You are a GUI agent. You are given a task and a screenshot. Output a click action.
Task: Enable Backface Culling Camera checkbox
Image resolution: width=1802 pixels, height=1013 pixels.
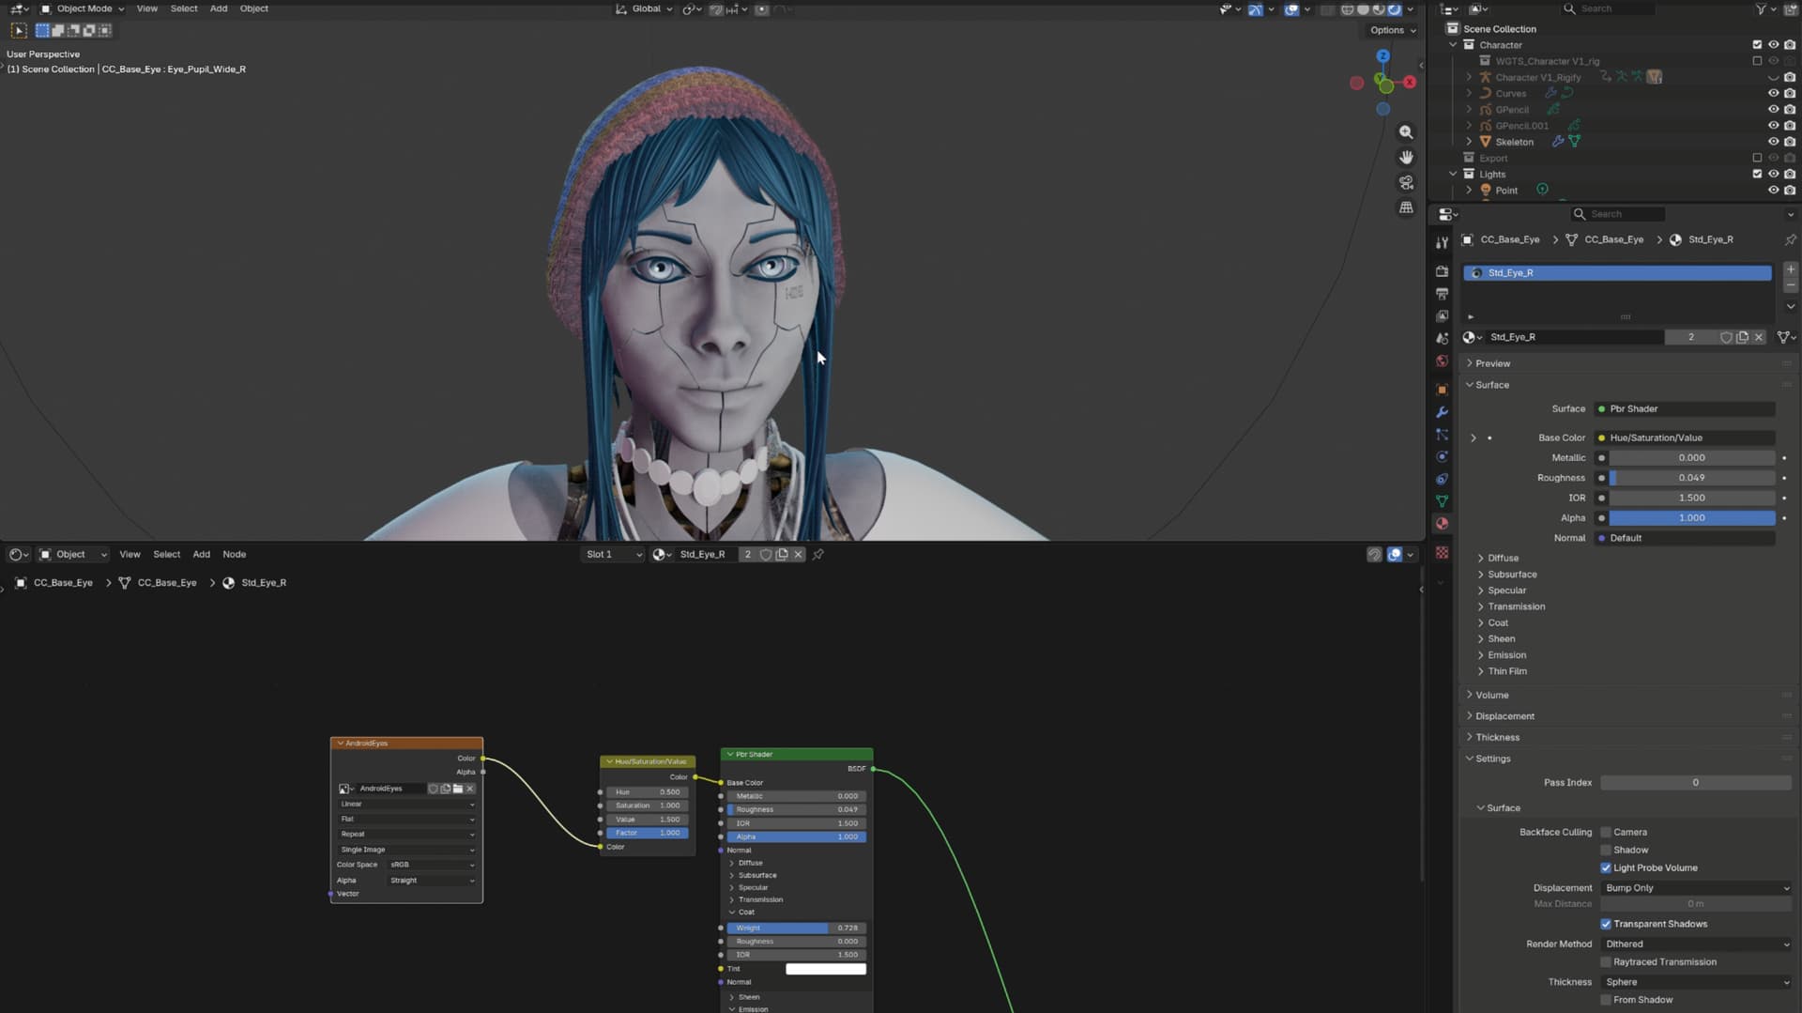pyautogui.click(x=1606, y=832)
